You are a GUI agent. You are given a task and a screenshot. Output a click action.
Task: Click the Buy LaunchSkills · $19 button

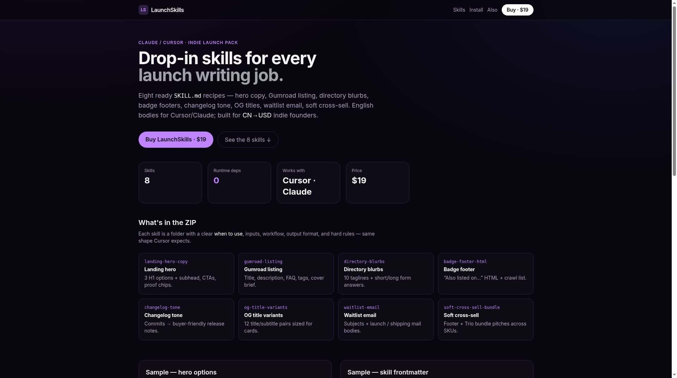point(176,140)
